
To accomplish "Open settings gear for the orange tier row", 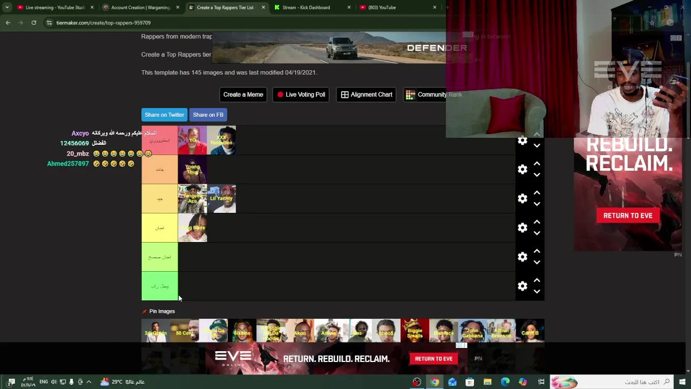I will pyautogui.click(x=522, y=170).
